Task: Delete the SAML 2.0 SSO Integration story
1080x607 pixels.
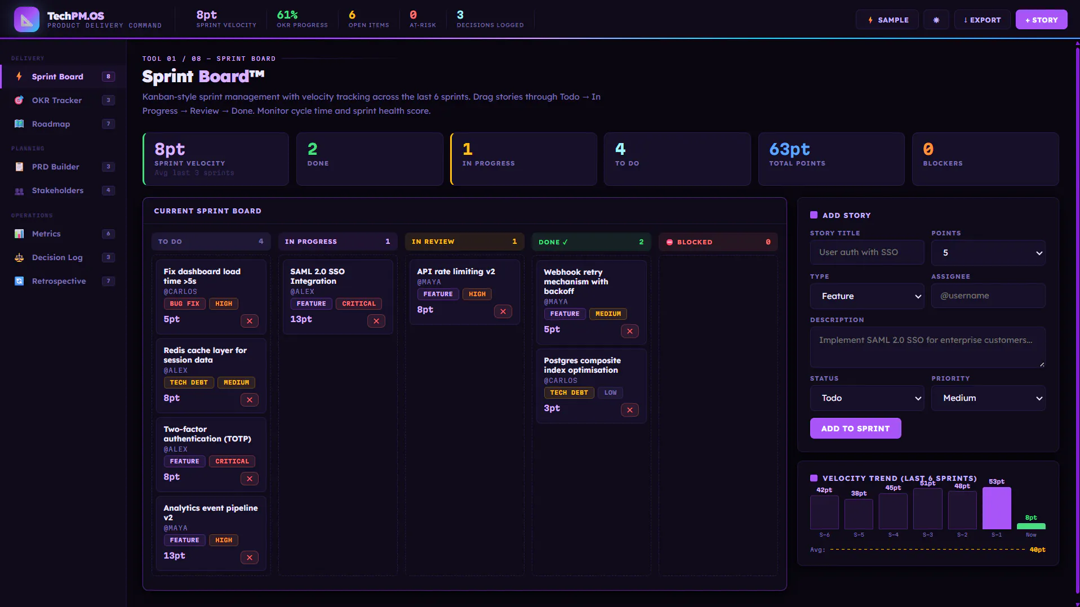Action: (x=376, y=321)
